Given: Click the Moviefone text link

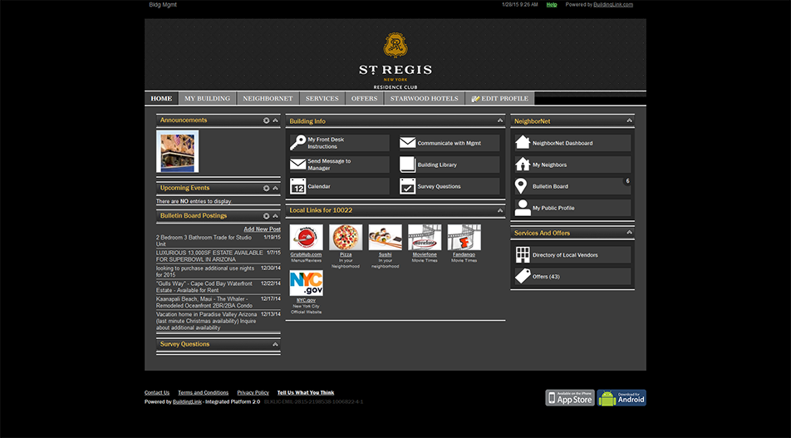Looking at the screenshot, I should pyautogui.click(x=425, y=255).
